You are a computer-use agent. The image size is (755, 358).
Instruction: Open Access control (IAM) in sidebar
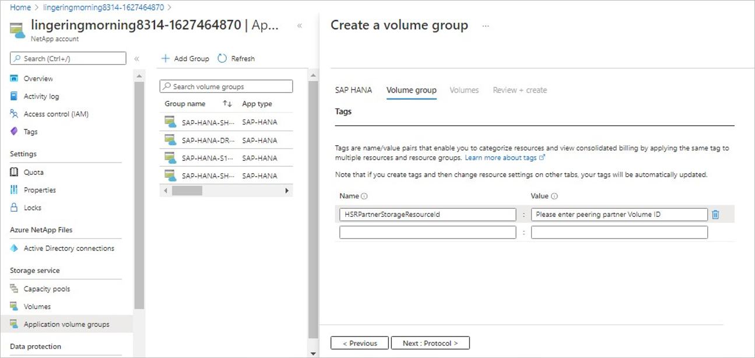(x=56, y=114)
